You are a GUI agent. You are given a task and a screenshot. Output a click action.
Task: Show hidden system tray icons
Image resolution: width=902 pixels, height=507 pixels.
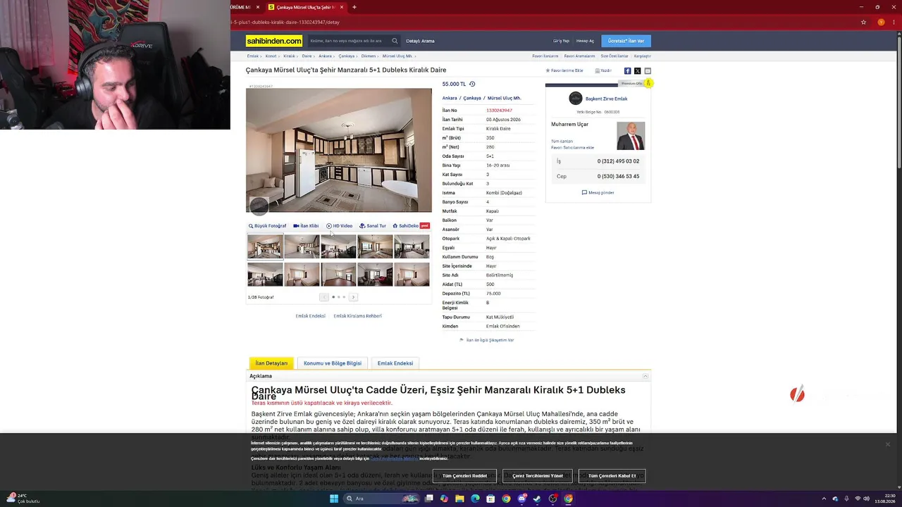point(824,499)
